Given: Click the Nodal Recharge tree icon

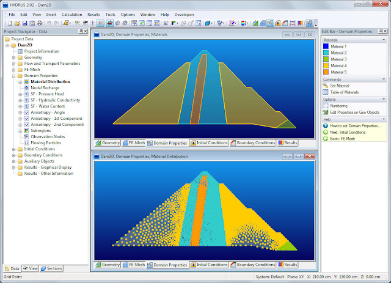Looking at the screenshot, I should coord(26,88).
